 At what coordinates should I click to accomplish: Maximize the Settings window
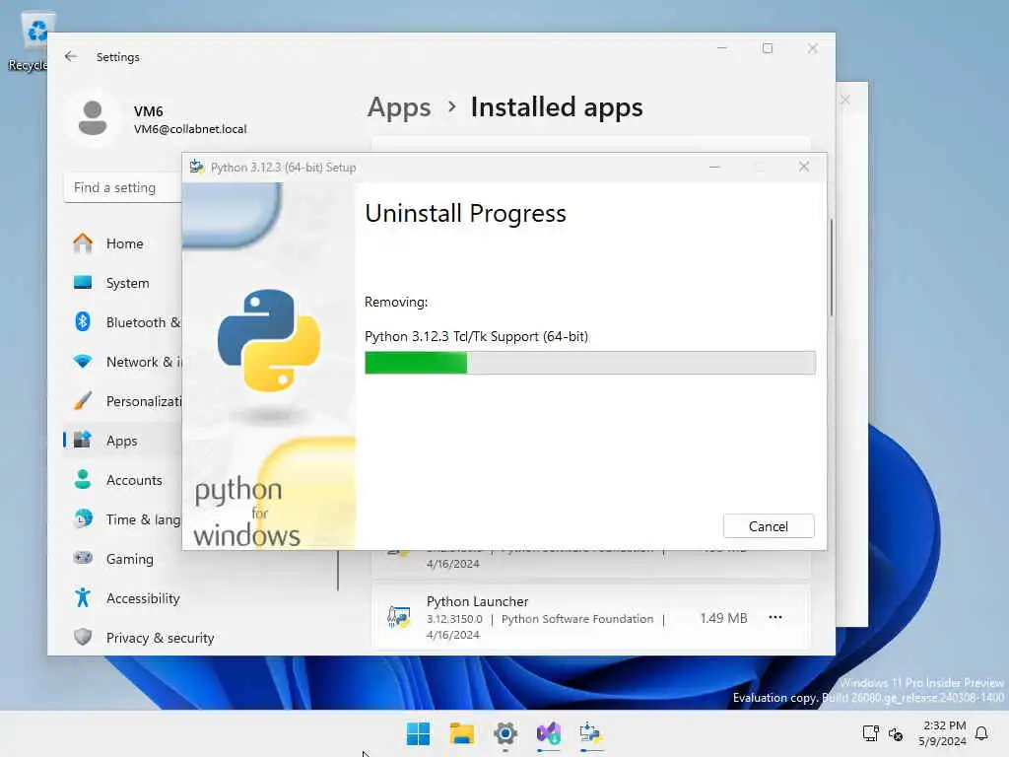coord(767,48)
